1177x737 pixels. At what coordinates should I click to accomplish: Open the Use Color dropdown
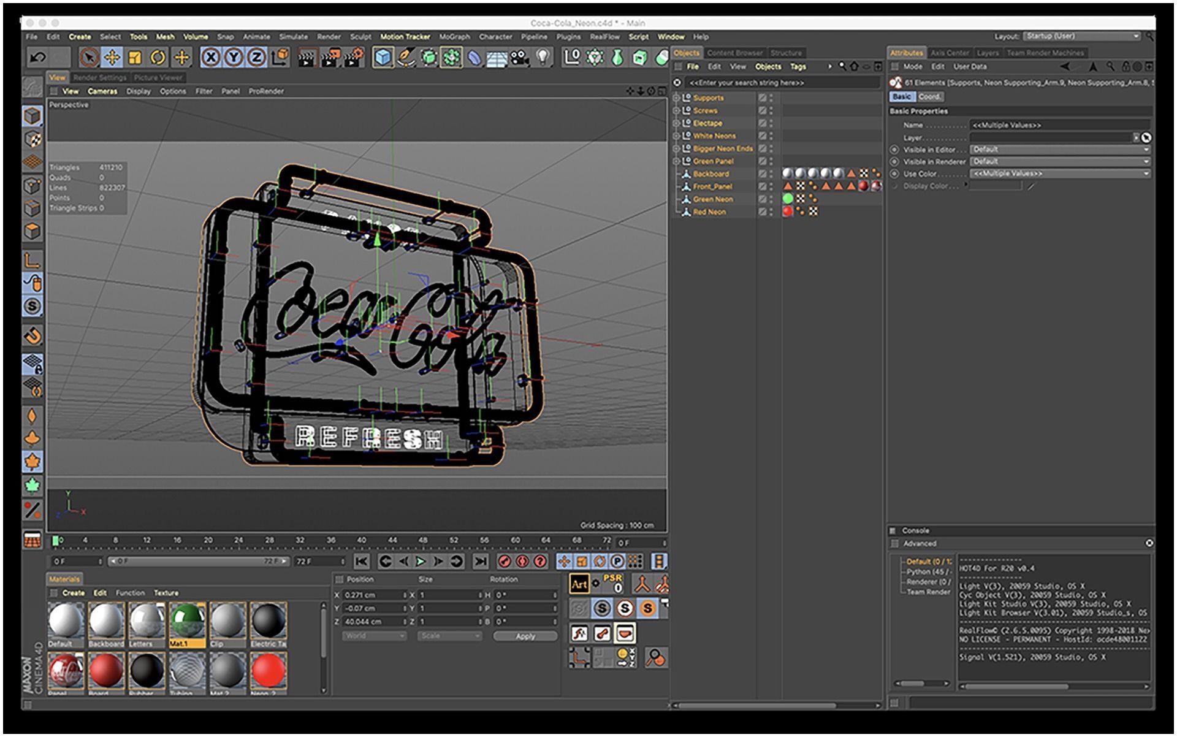(1059, 174)
